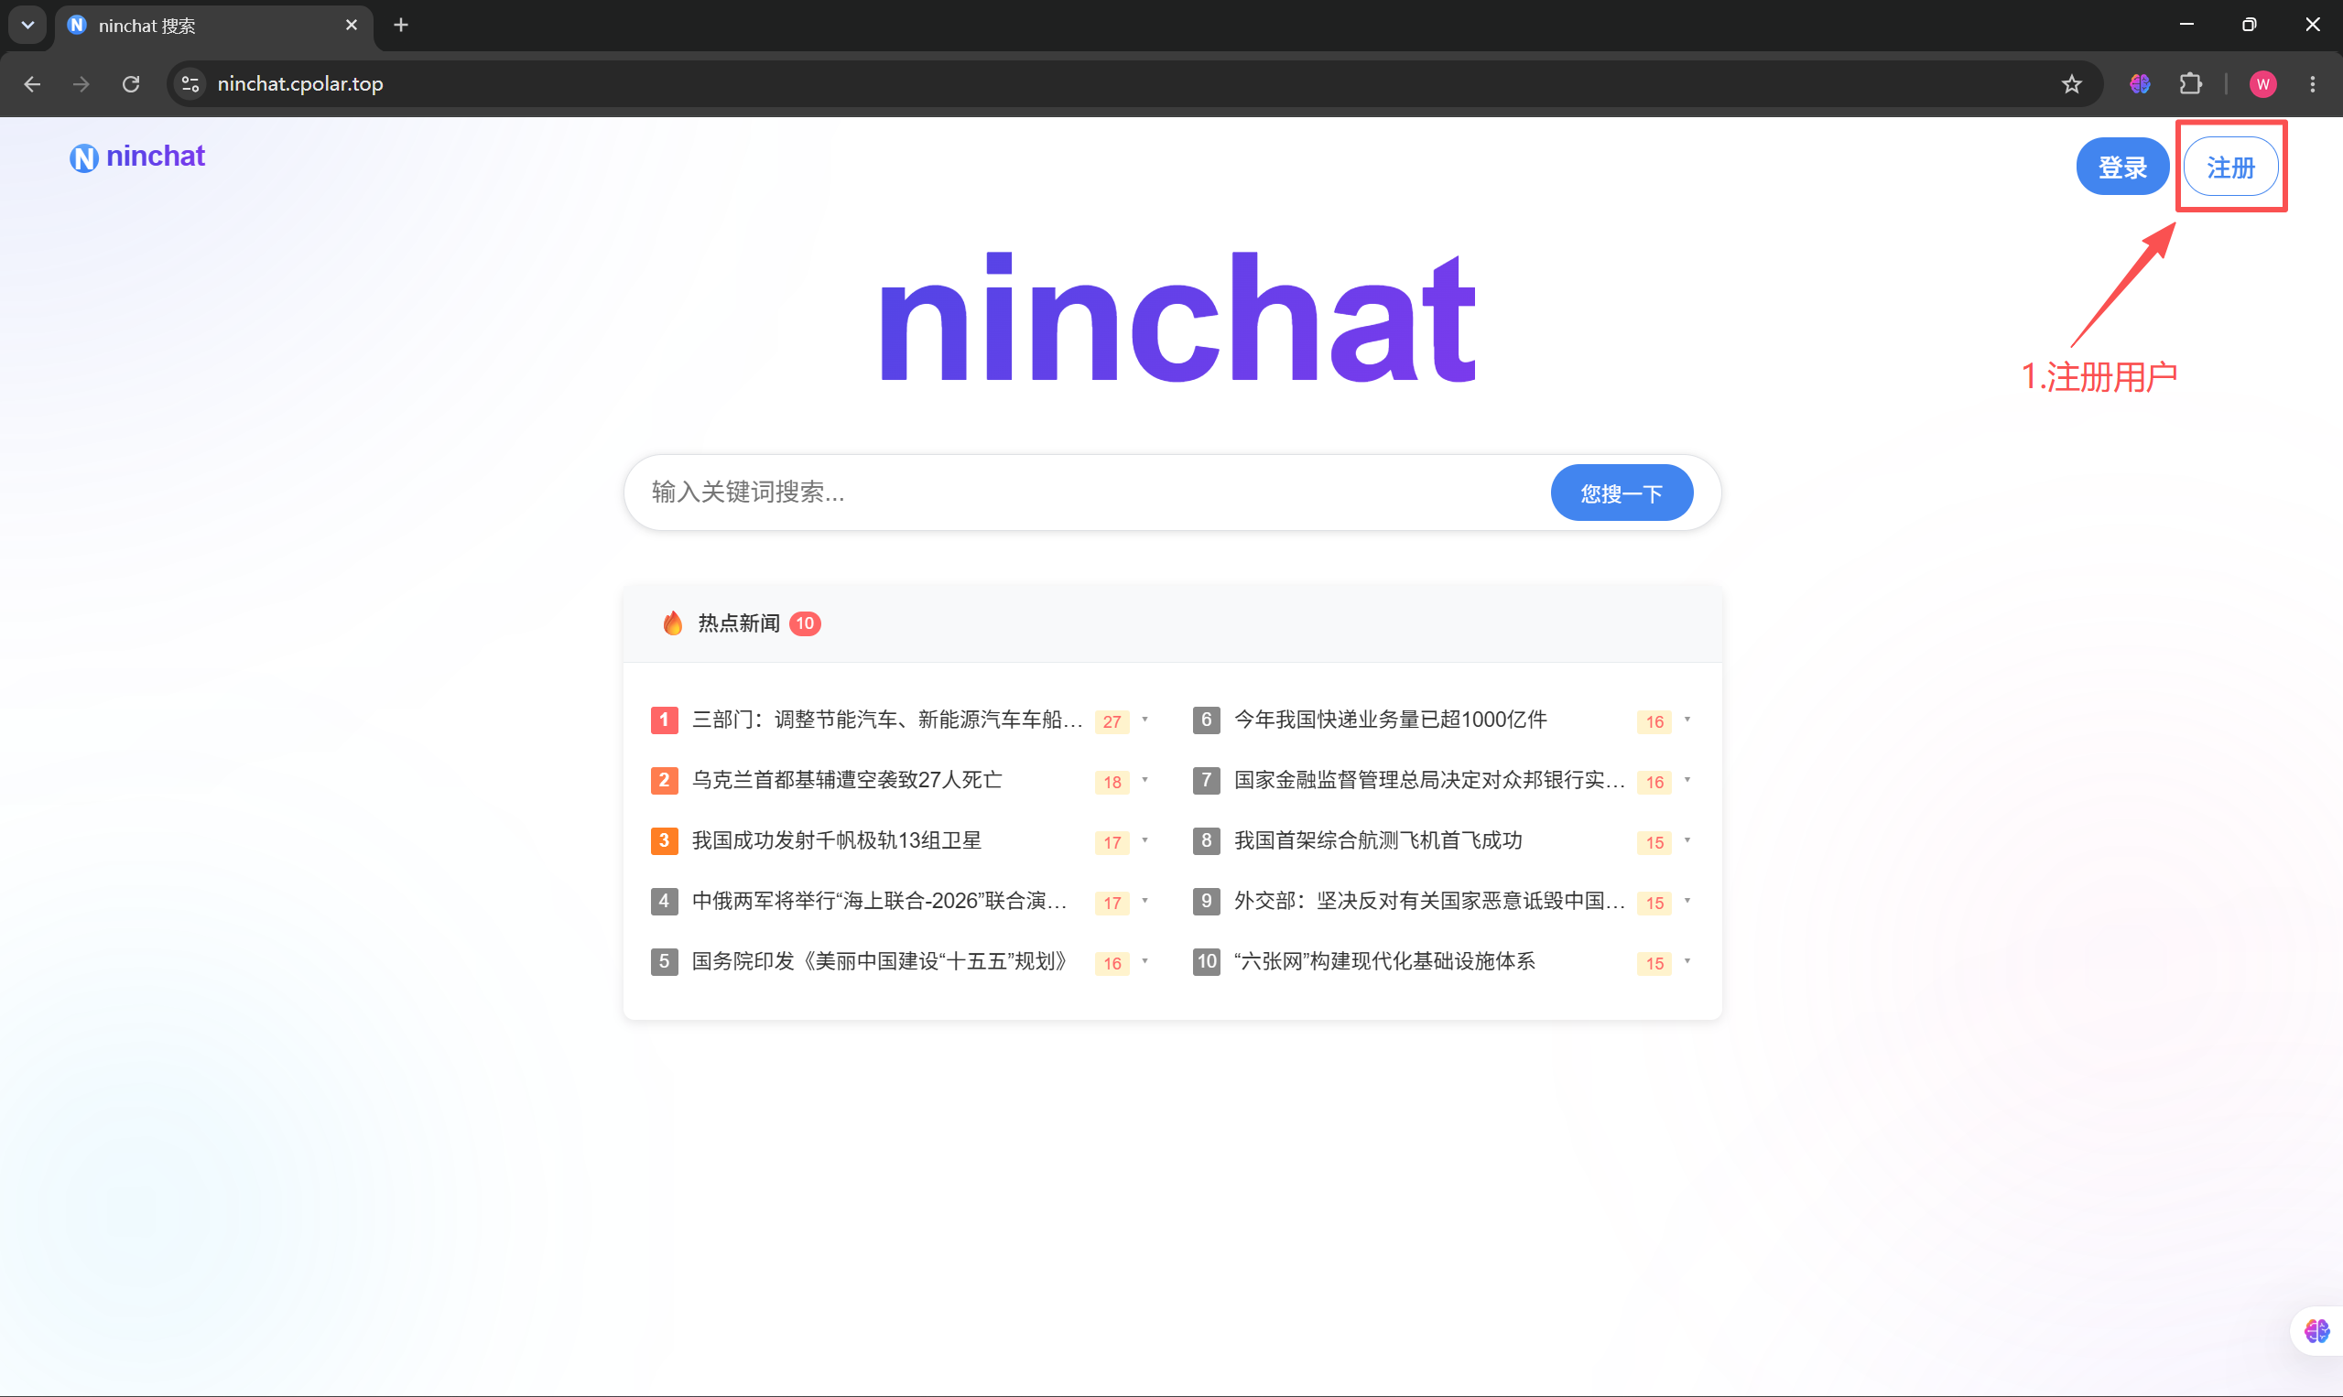Reload the ninchat page
Image resolution: width=2343 pixels, height=1397 pixels.
coord(131,84)
